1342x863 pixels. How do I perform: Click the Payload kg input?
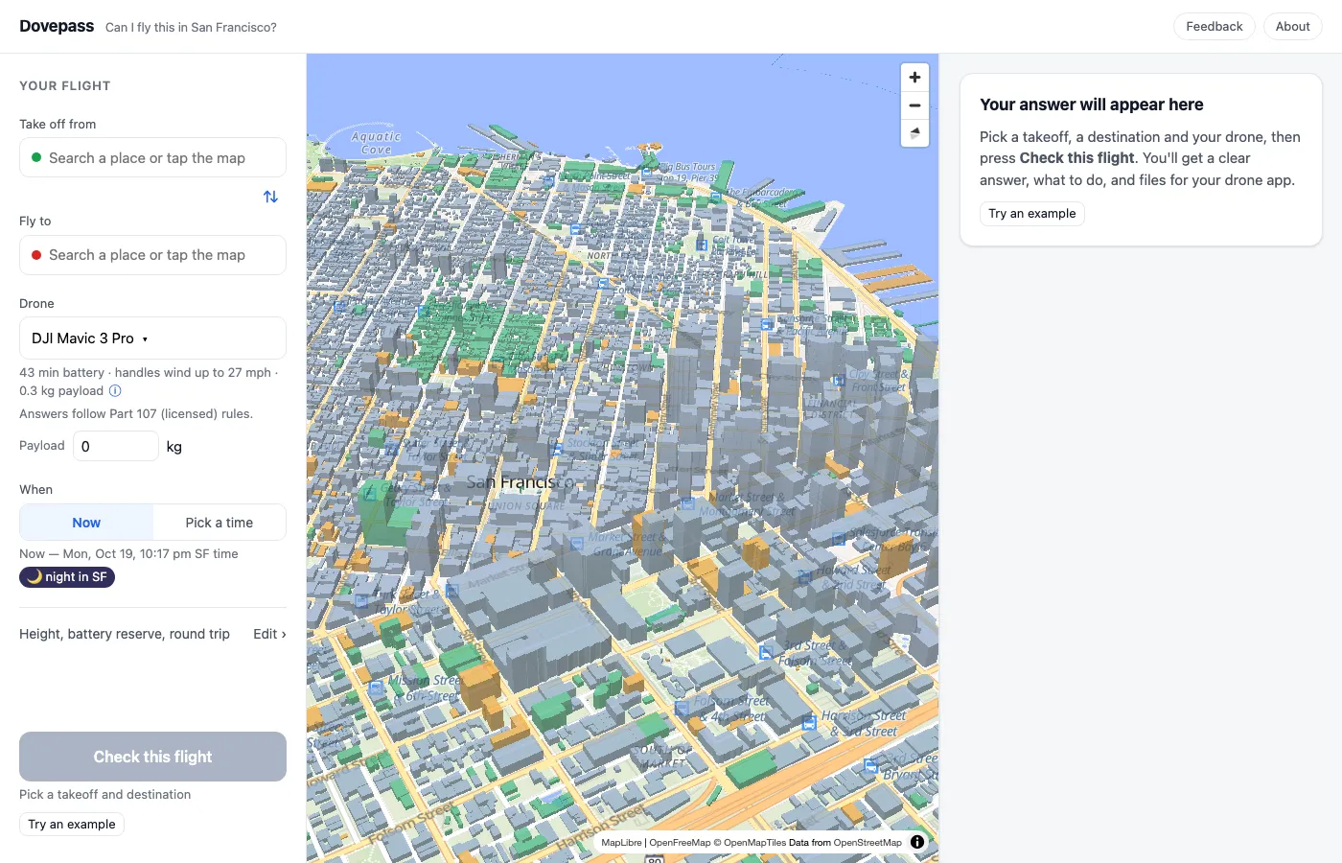click(116, 446)
